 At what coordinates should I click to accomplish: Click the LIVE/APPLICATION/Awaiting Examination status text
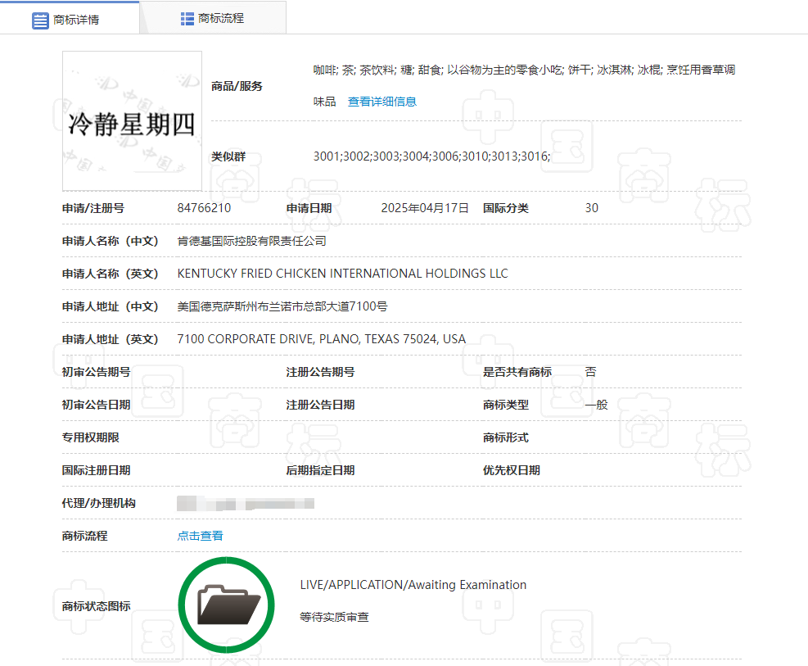pos(413,585)
